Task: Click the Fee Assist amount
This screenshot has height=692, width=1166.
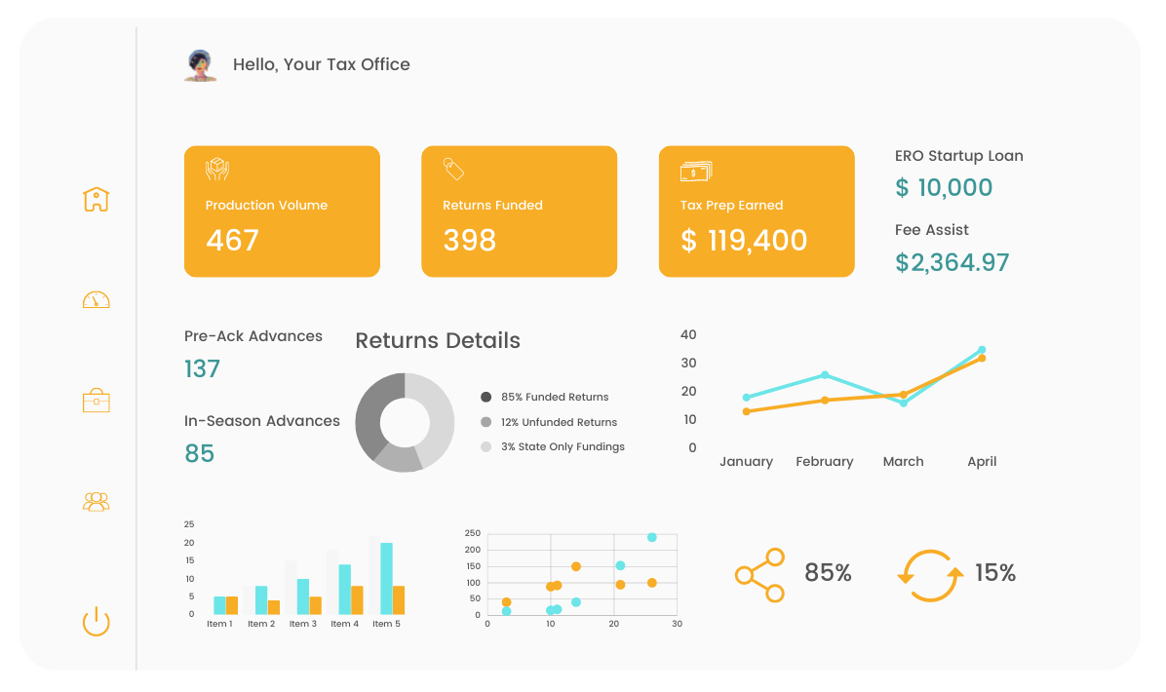Action: click(952, 262)
